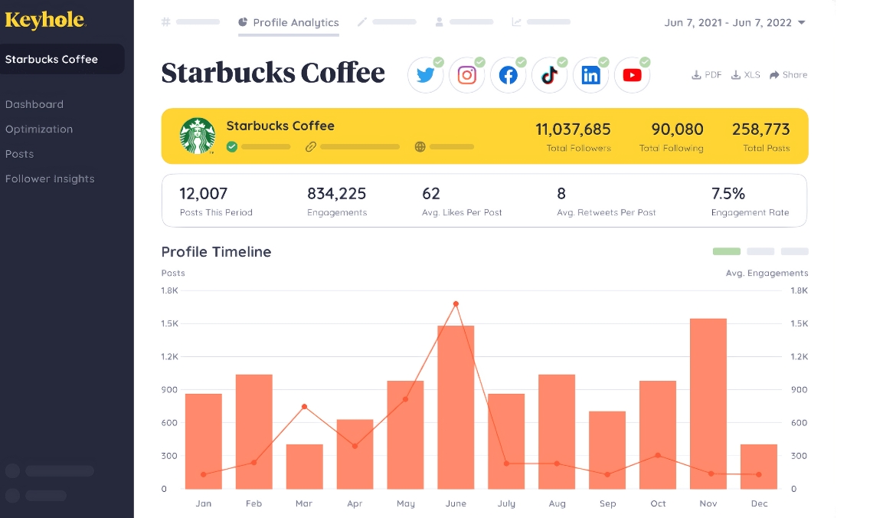
Task: Click the Oct engagement line data point
Action: 658,455
